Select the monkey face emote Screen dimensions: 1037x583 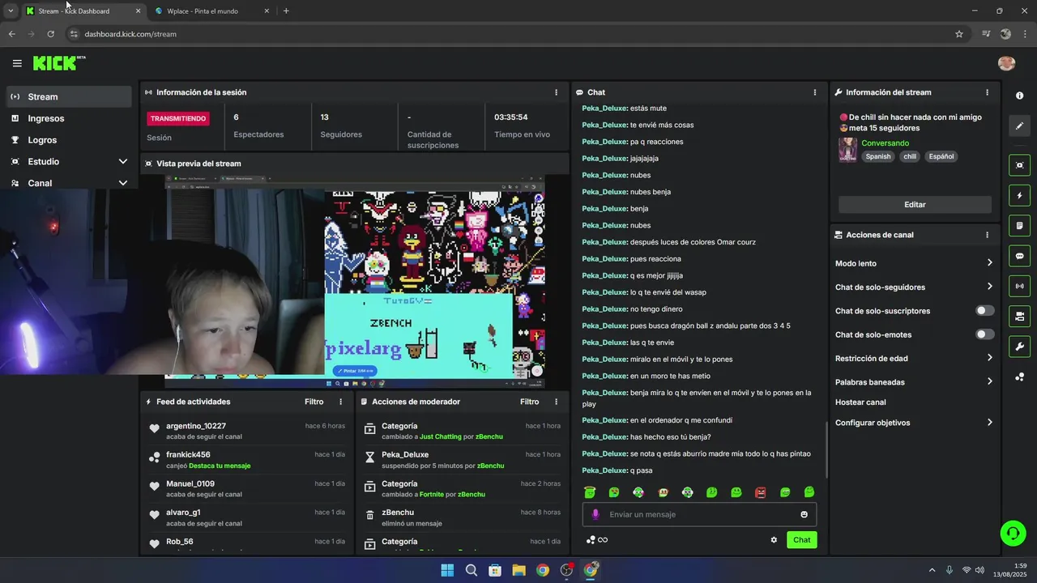[x=663, y=492]
